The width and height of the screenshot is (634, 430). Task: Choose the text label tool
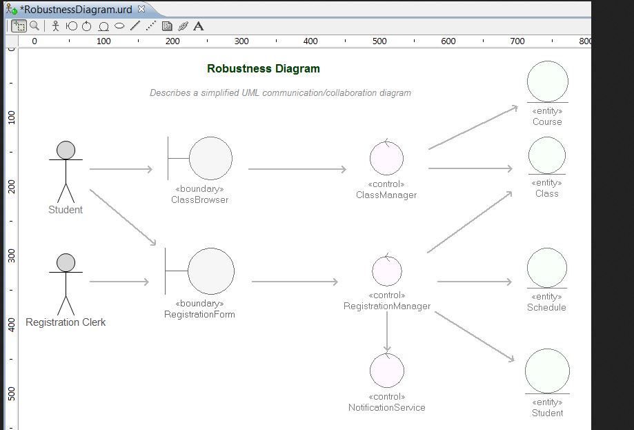(199, 26)
